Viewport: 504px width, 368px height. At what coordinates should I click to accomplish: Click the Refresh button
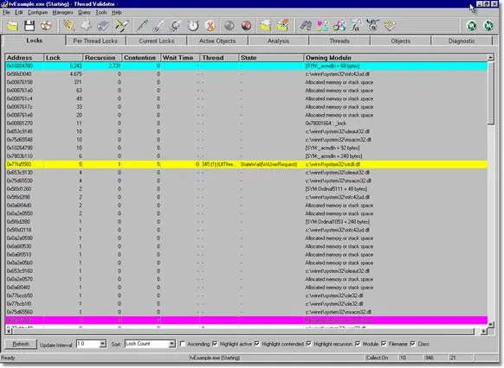pyautogui.click(x=21, y=345)
